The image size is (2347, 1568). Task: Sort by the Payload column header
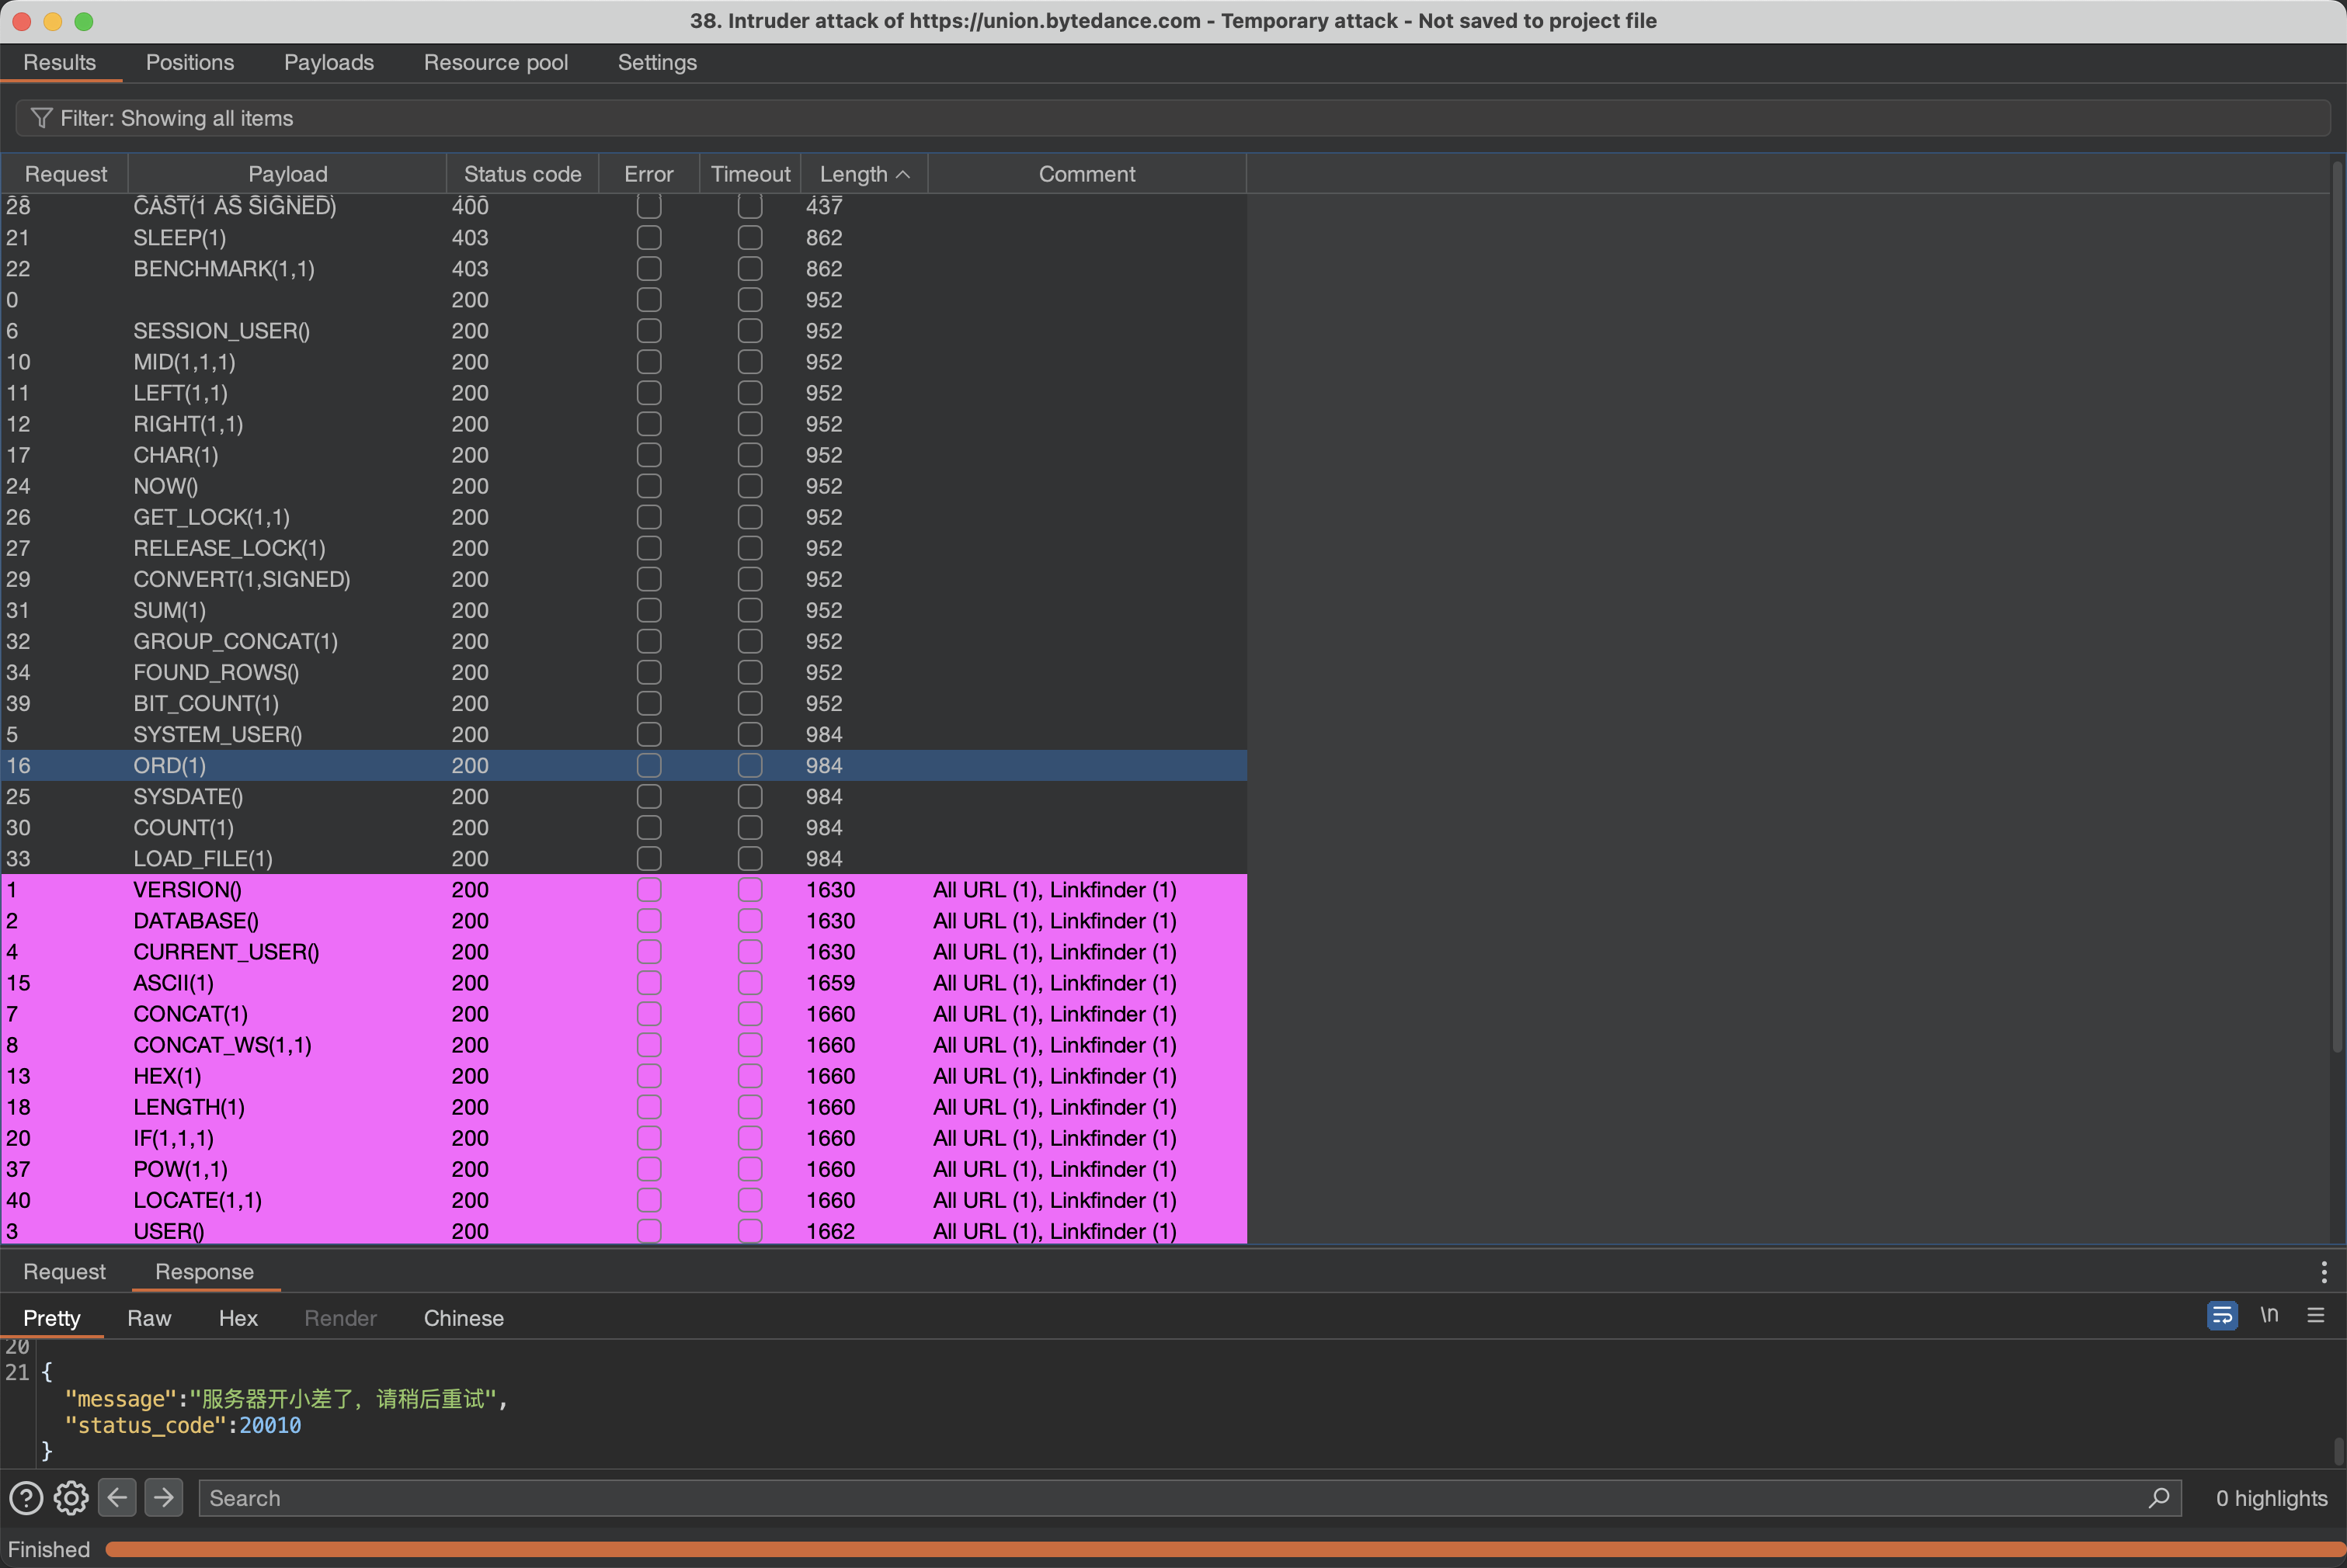tap(287, 174)
